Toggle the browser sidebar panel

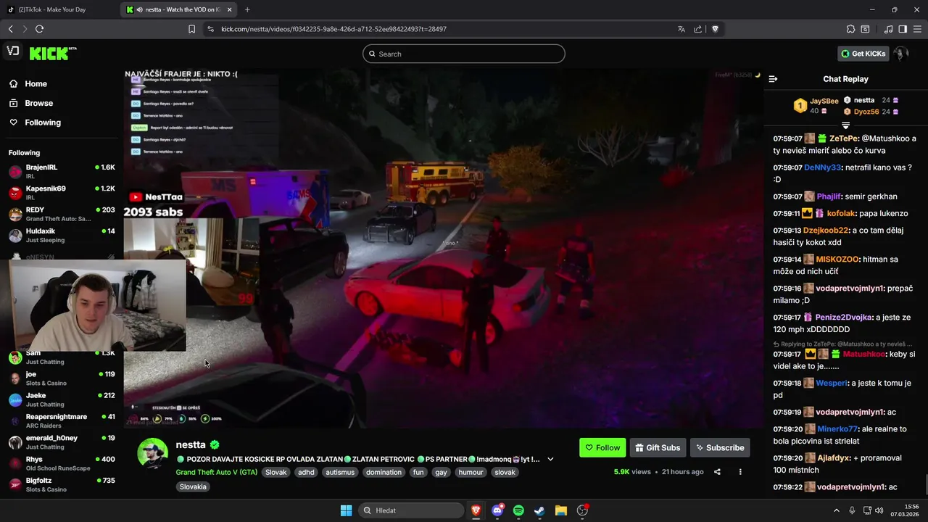[903, 29]
